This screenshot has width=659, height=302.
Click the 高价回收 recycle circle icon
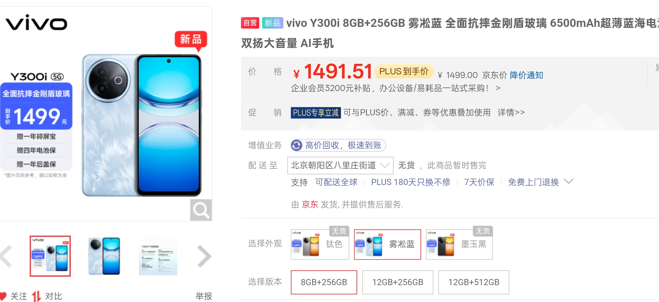[296, 145]
